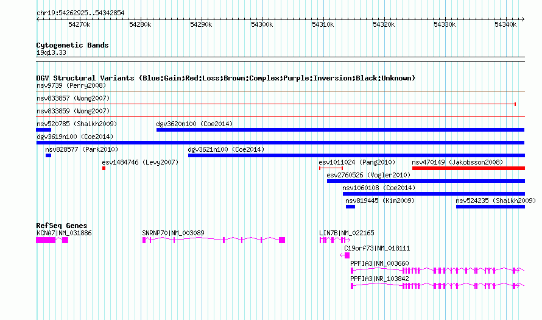Viewport: 542px width, 320px height.
Task: Select the nsv524235 (Shaikh2009) blue bar
Action: coord(490,207)
